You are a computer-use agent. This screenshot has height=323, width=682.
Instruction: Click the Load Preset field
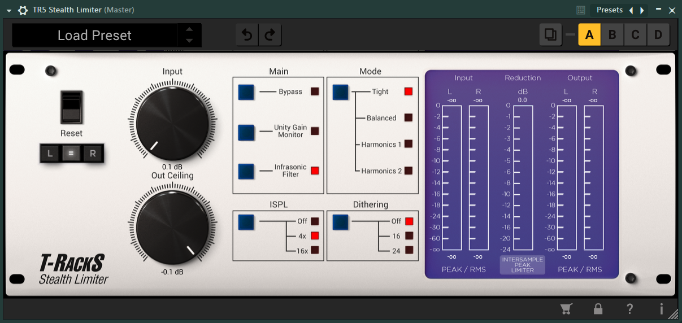click(x=94, y=36)
